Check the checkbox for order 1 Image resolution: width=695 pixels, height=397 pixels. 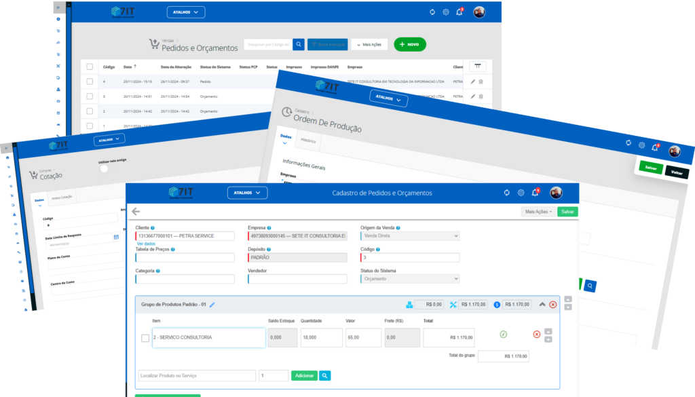point(90,126)
